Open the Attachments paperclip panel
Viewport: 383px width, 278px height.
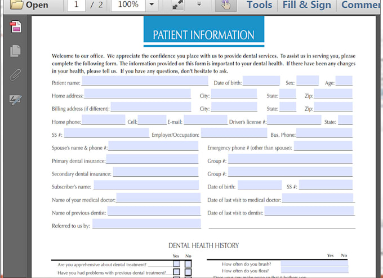pos(15,75)
